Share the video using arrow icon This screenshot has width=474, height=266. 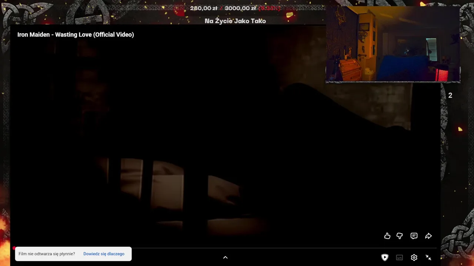pos(428,236)
